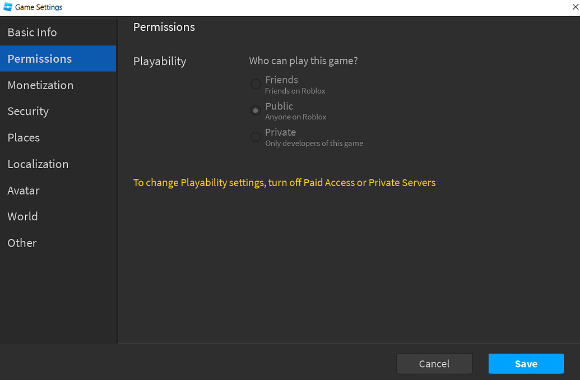
Task: Open the Avatar configuration section
Action: point(23,191)
